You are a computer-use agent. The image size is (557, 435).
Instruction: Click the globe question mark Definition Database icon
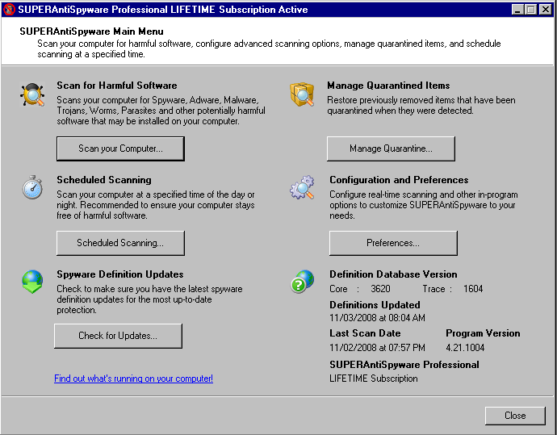tap(302, 282)
